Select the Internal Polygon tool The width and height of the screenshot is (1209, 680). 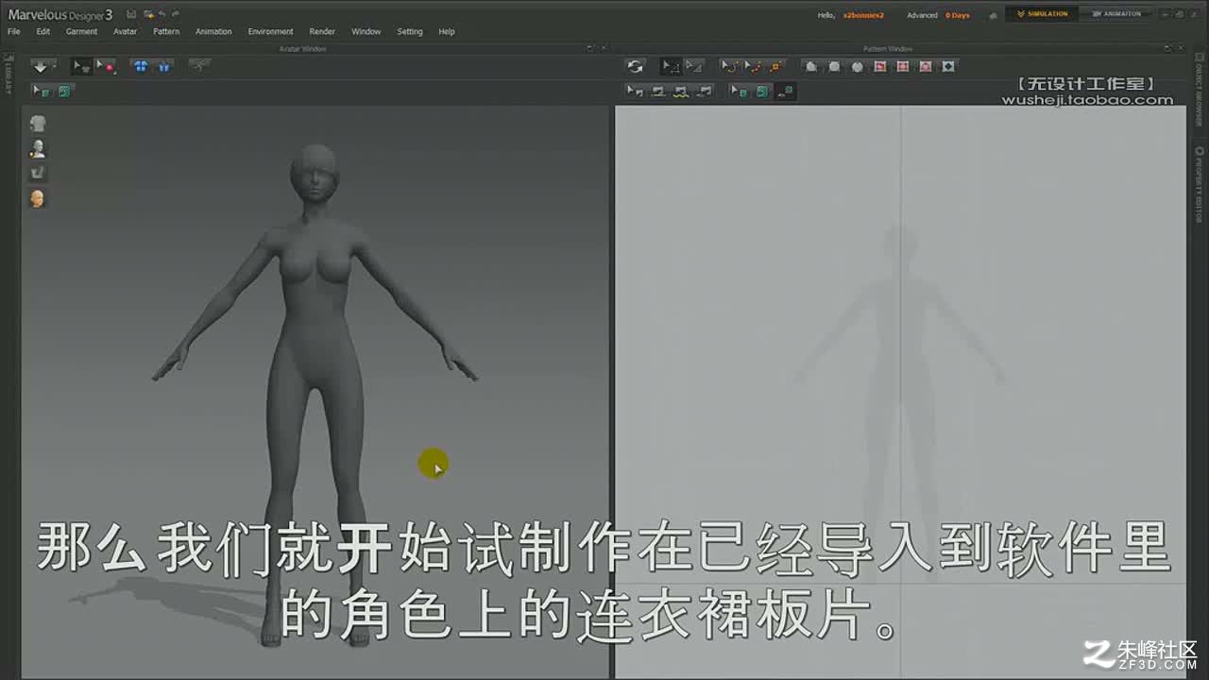tap(879, 66)
